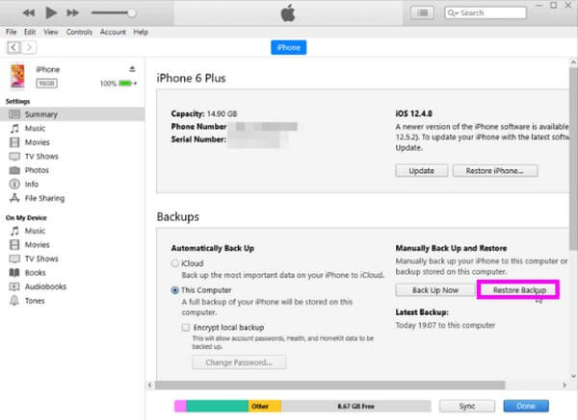The image size is (578, 420).
Task: Click the horizontal scrollbar thumb
Action: [329, 385]
